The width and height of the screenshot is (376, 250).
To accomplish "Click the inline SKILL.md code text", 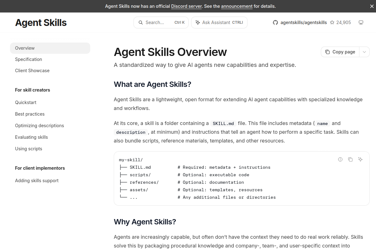I will [223, 123].
